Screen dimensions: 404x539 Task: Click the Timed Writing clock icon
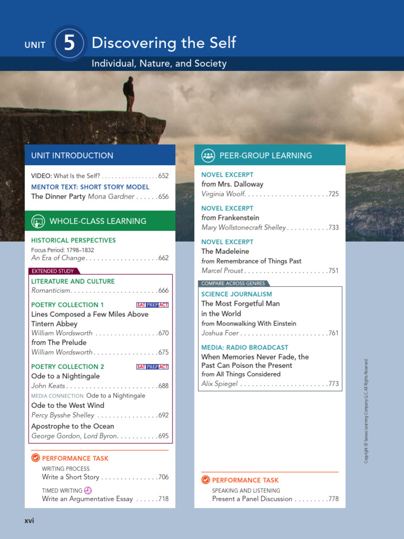[x=88, y=490]
